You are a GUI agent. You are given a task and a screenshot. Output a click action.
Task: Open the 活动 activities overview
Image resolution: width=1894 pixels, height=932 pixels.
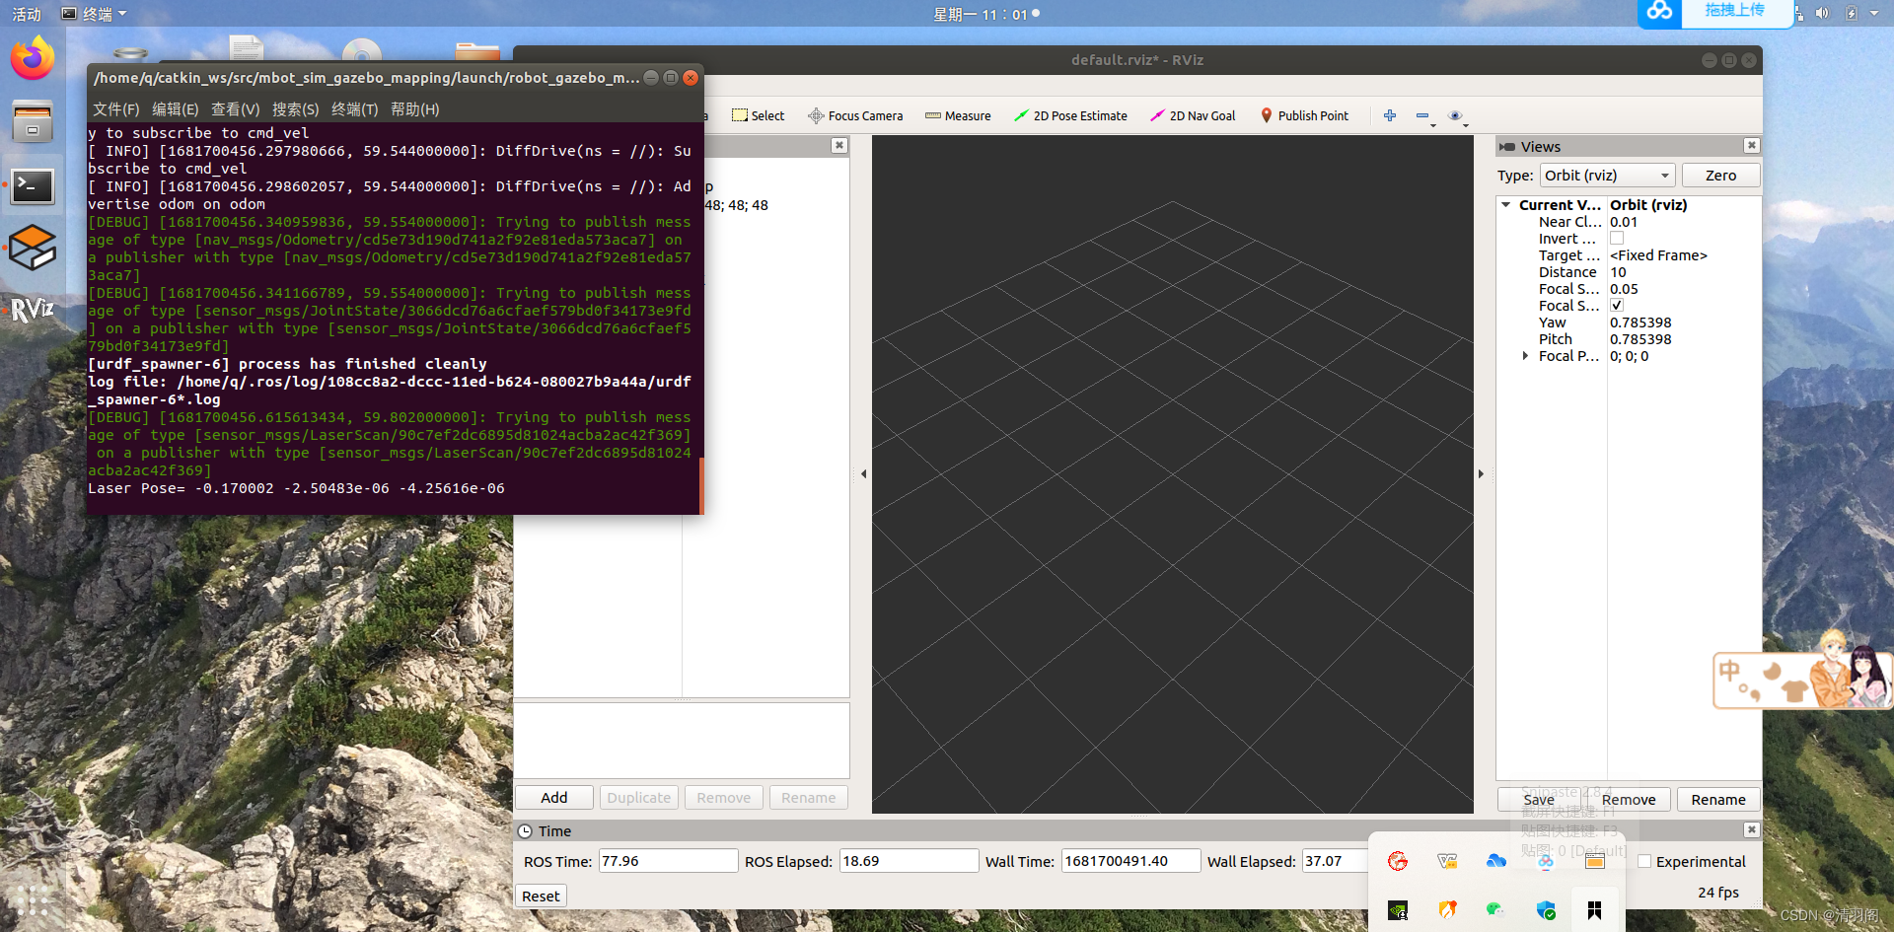point(27,14)
